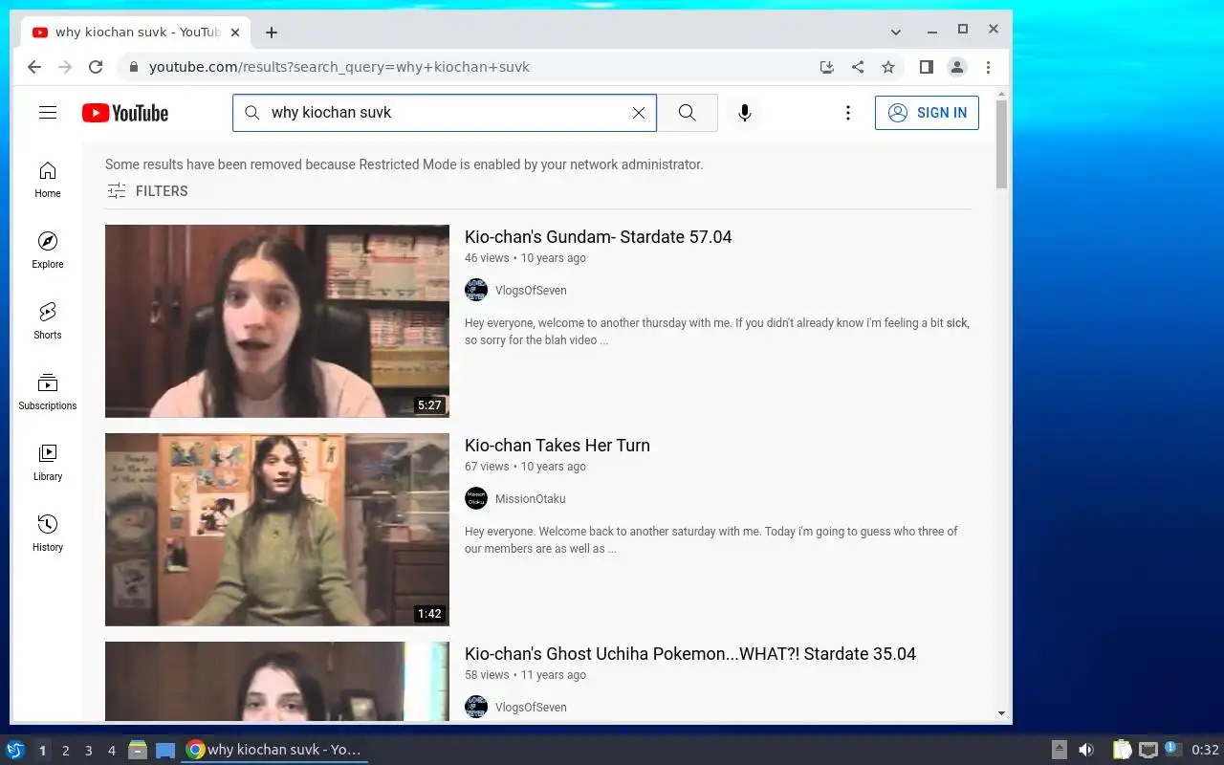The width and height of the screenshot is (1224, 765).
Task: Click MissionOtaku channel avatar
Action: (476, 499)
